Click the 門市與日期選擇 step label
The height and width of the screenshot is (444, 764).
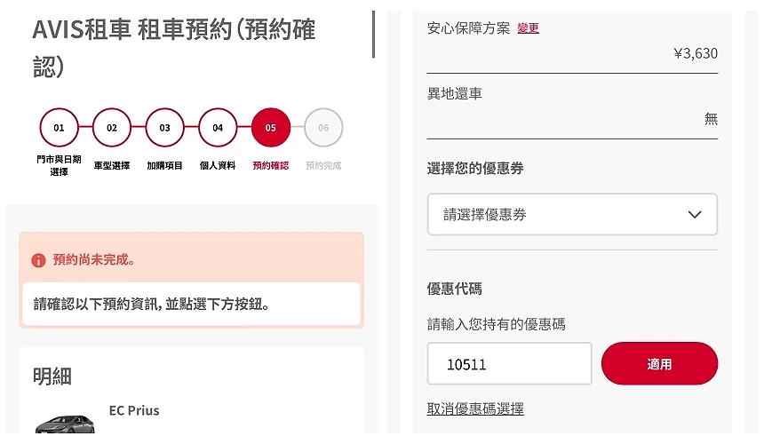pos(59,165)
